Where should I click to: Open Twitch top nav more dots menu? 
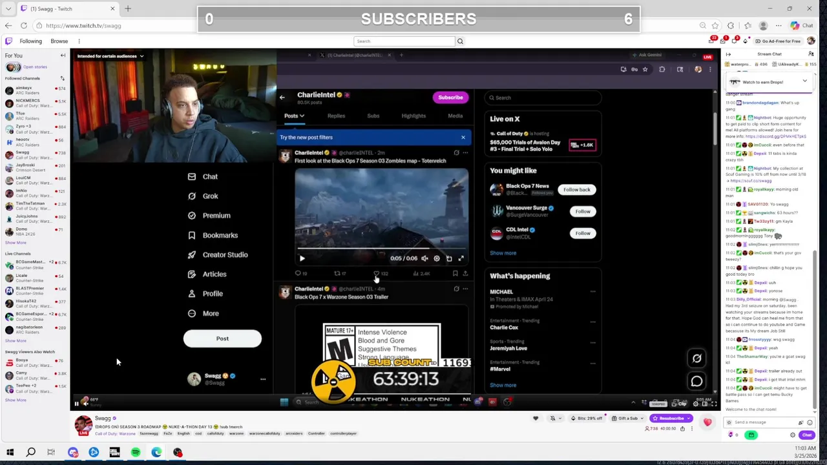[x=79, y=41]
